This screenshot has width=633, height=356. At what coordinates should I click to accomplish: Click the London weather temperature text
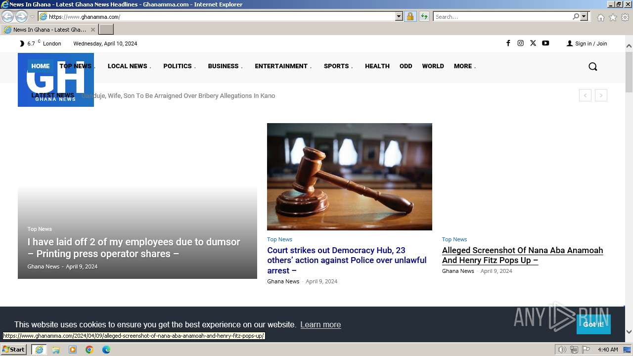click(44, 44)
